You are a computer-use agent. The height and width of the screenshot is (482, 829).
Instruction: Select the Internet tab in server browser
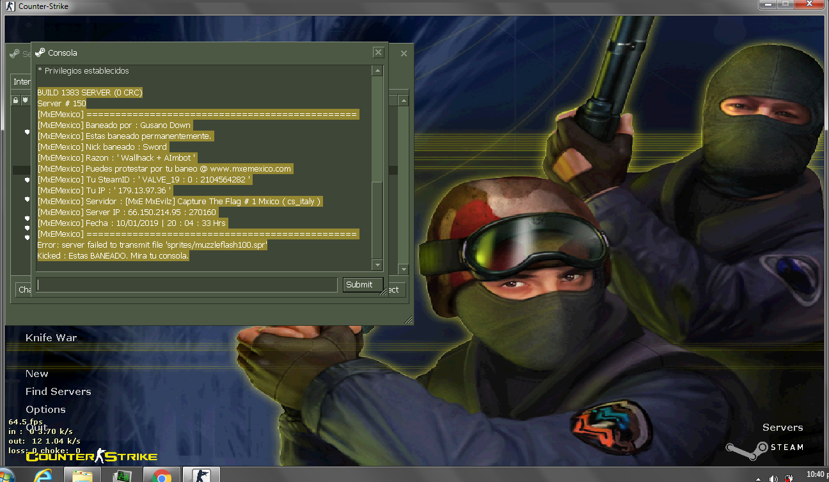coord(22,82)
